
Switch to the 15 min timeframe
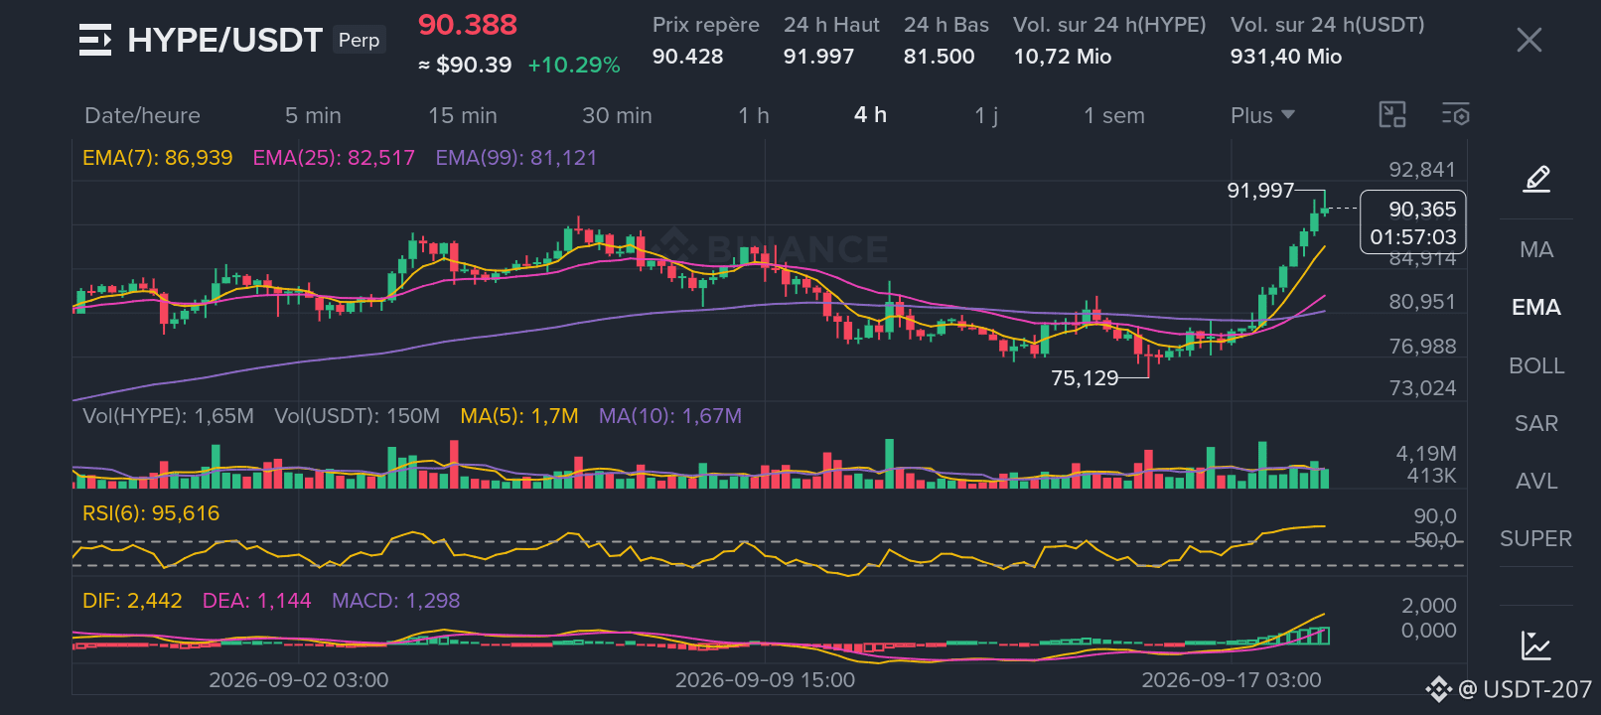[x=463, y=115]
